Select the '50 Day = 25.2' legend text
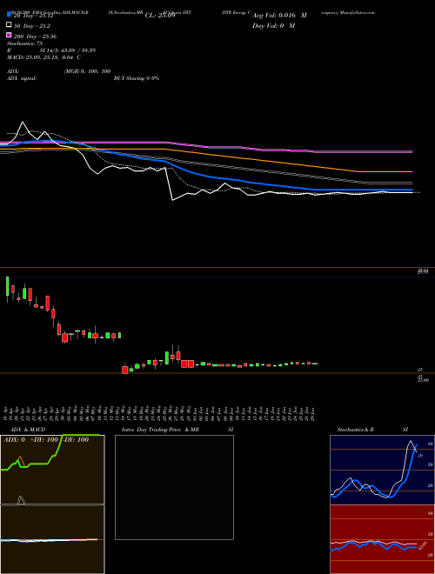Image resolution: width=435 pixels, height=574 pixels. [32, 26]
